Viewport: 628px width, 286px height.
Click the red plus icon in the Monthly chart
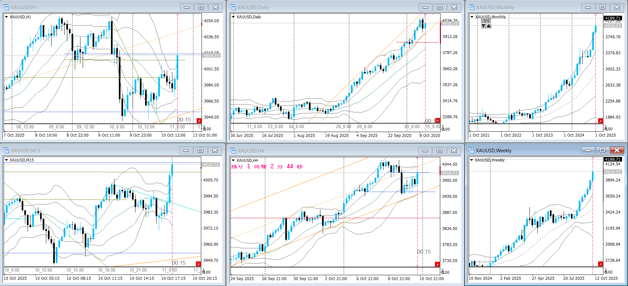point(600,121)
